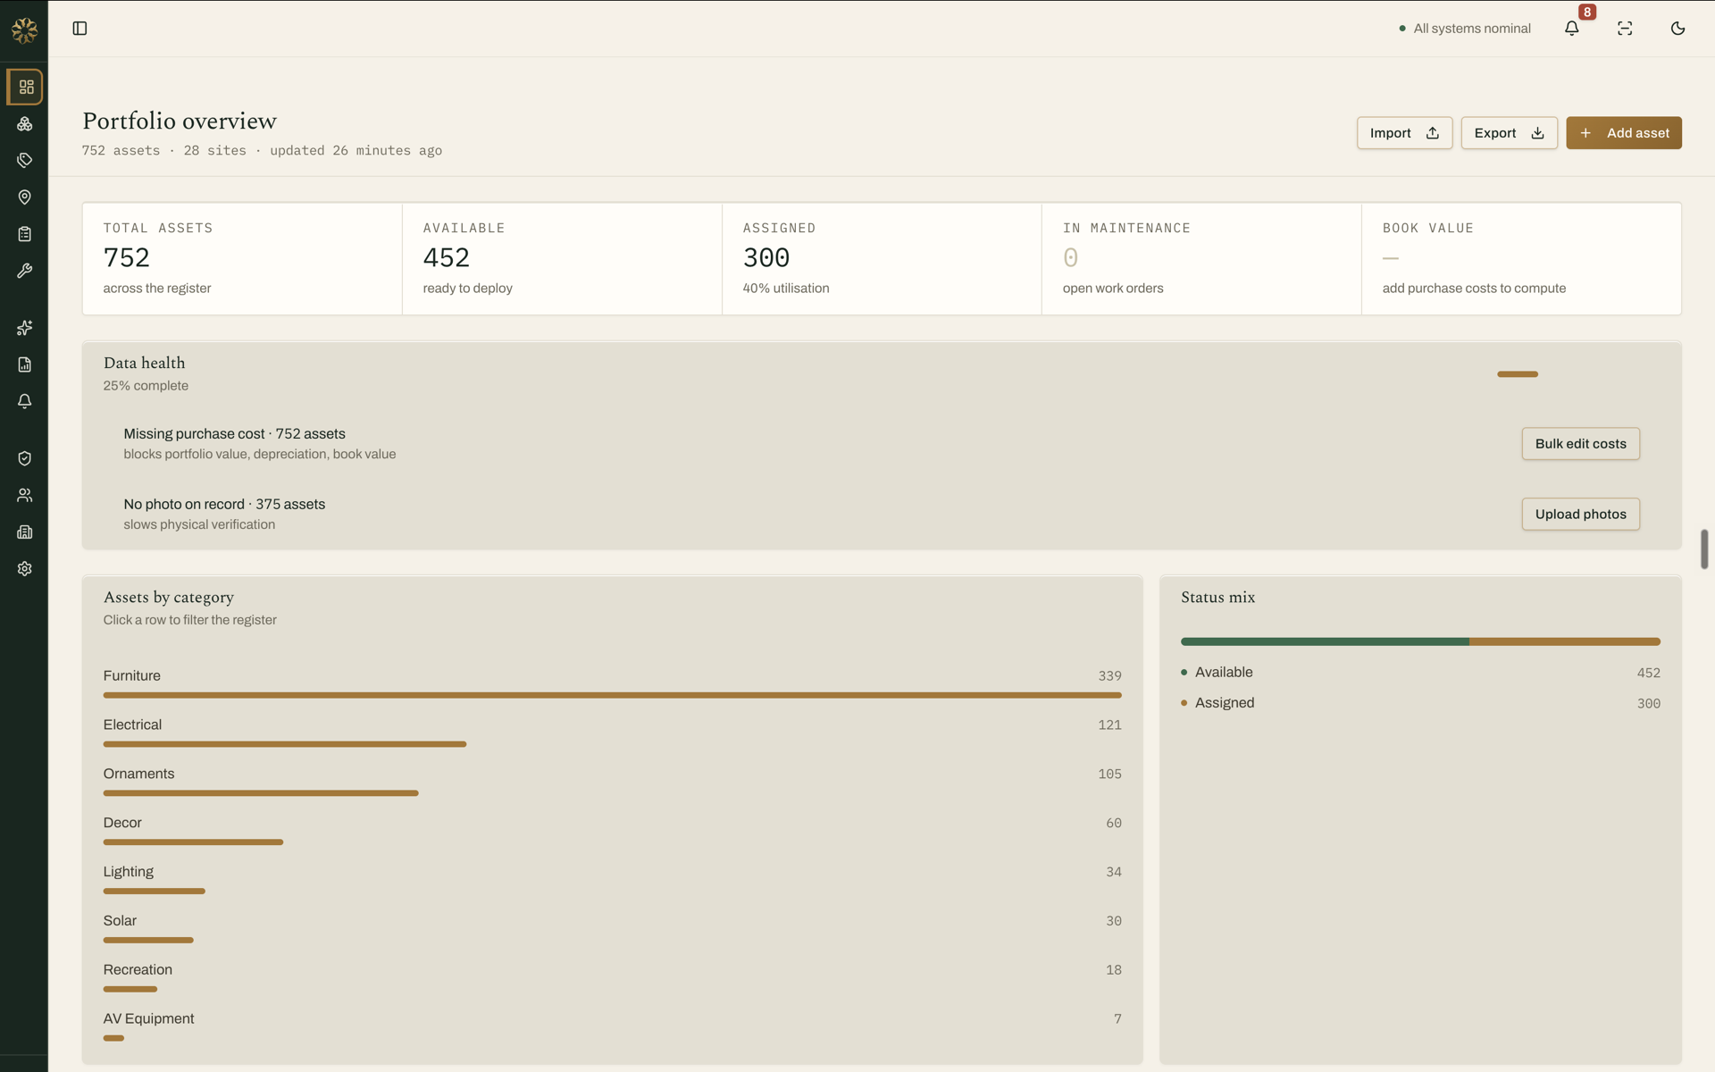Toggle the sidebar panel icon
The image size is (1715, 1072).
click(x=79, y=29)
